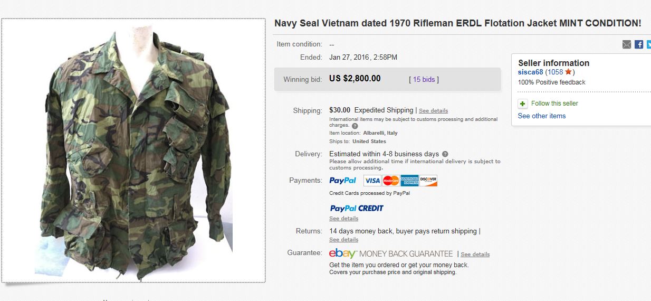
Task: Click the help icon beside customs charges
Action: click(355, 126)
